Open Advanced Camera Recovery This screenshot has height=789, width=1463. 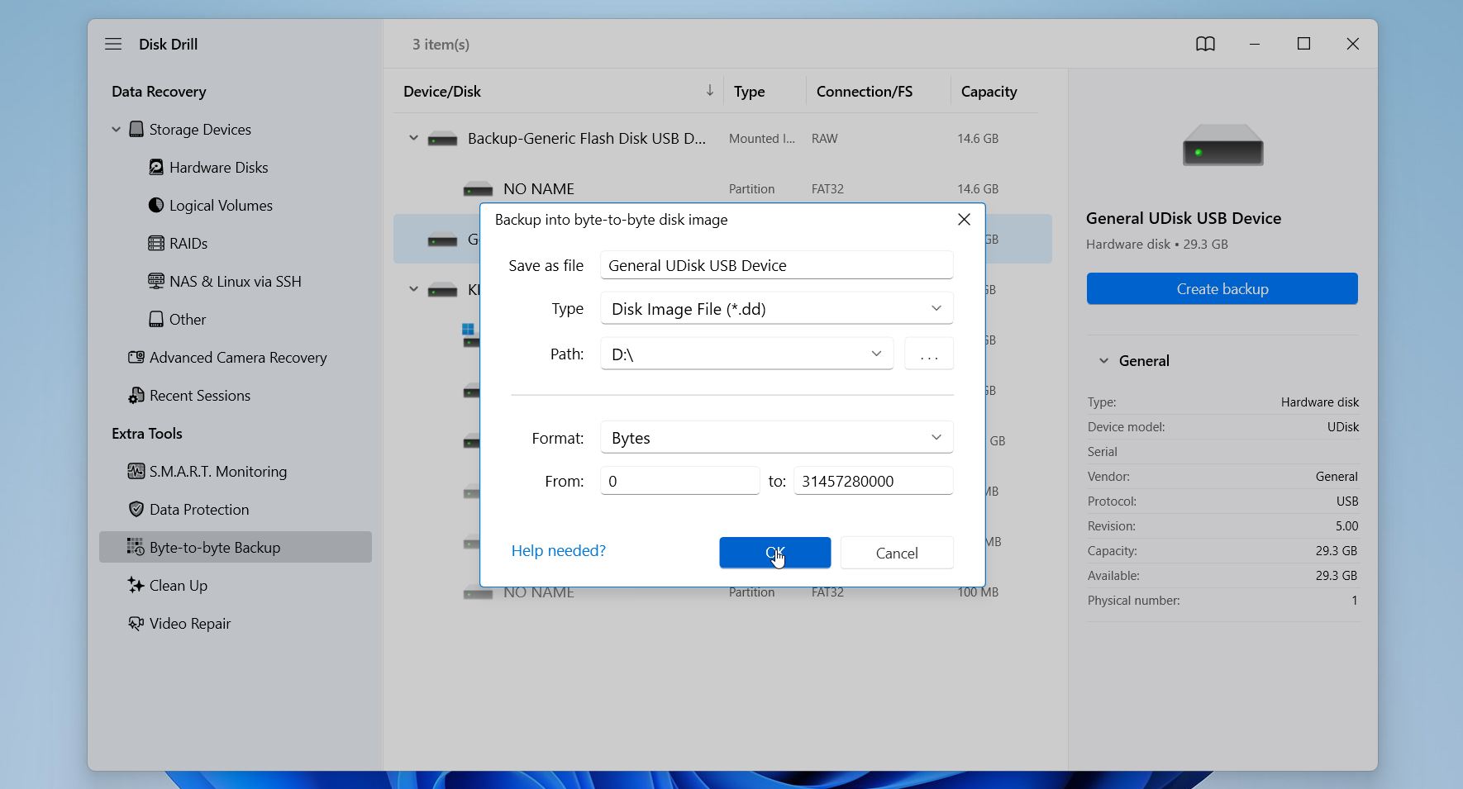pos(237,357)
